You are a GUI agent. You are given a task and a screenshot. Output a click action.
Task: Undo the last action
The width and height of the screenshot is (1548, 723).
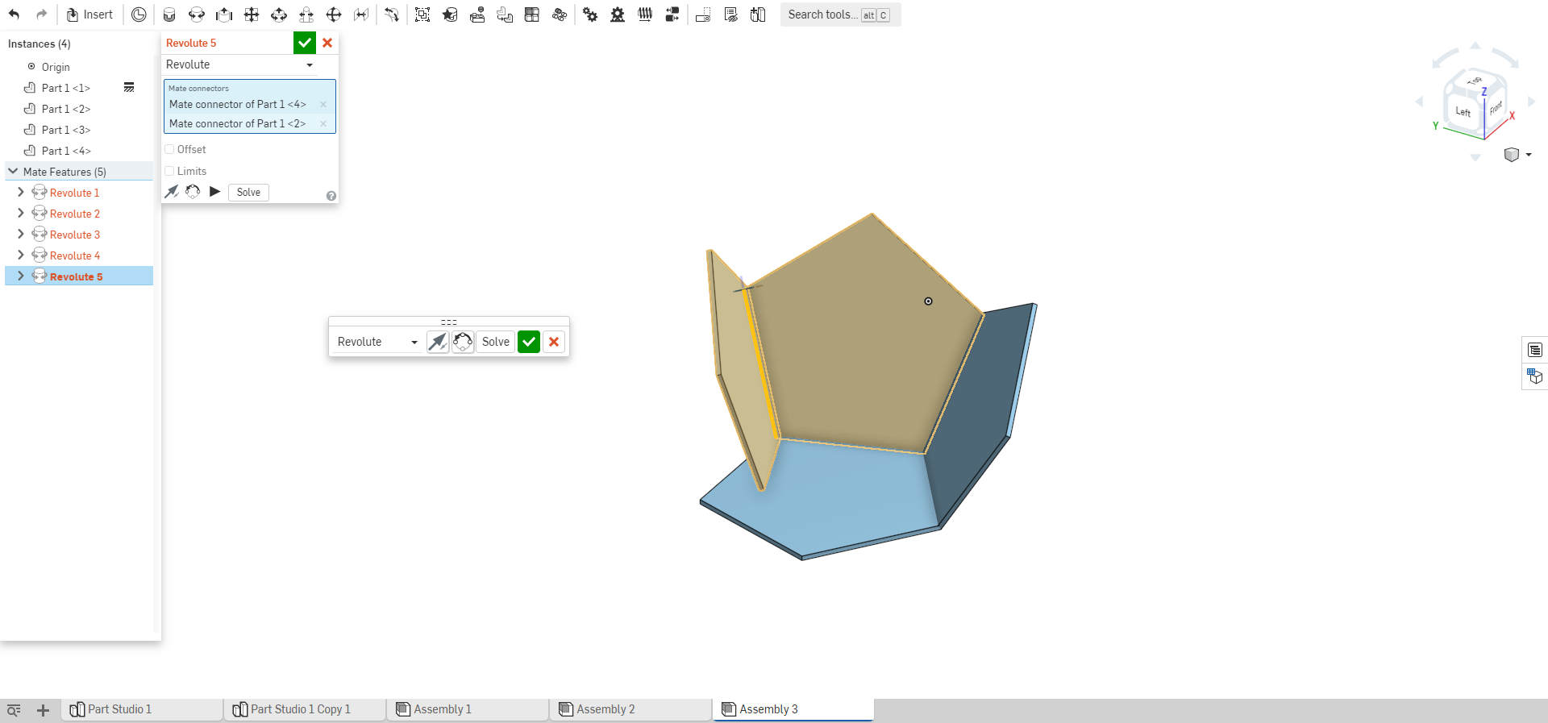(14, 15)
